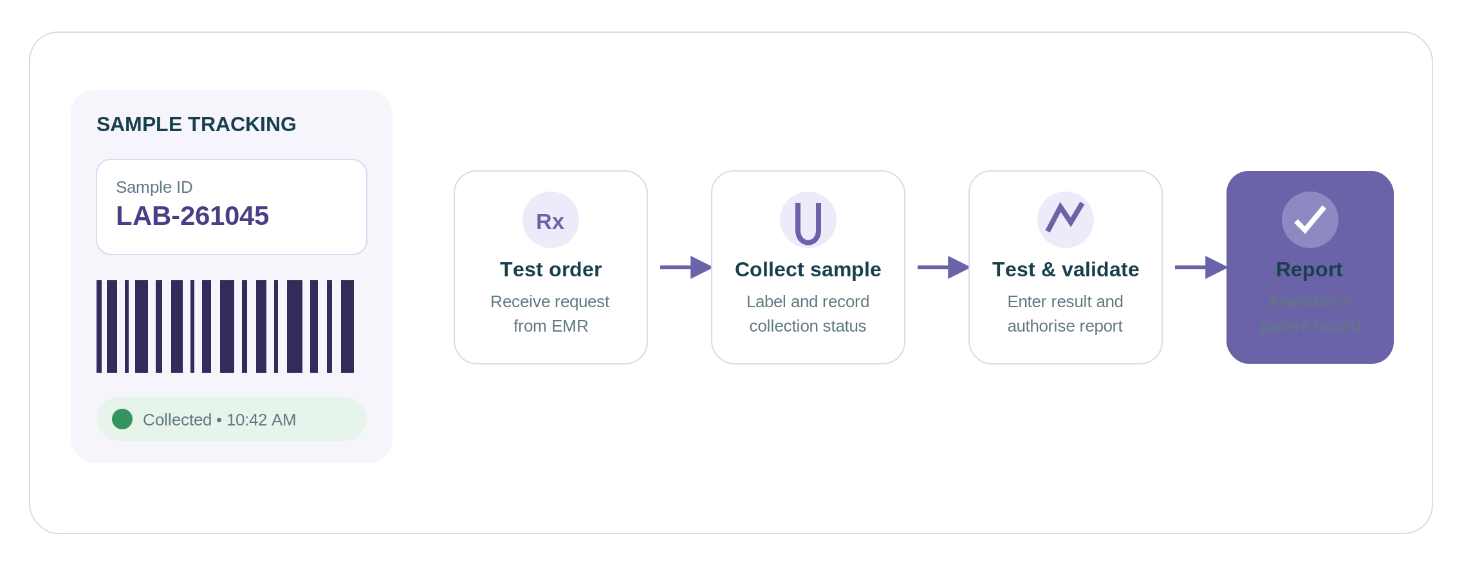
Task: Click the green collected status dot
Action: (x=122, y=419)
